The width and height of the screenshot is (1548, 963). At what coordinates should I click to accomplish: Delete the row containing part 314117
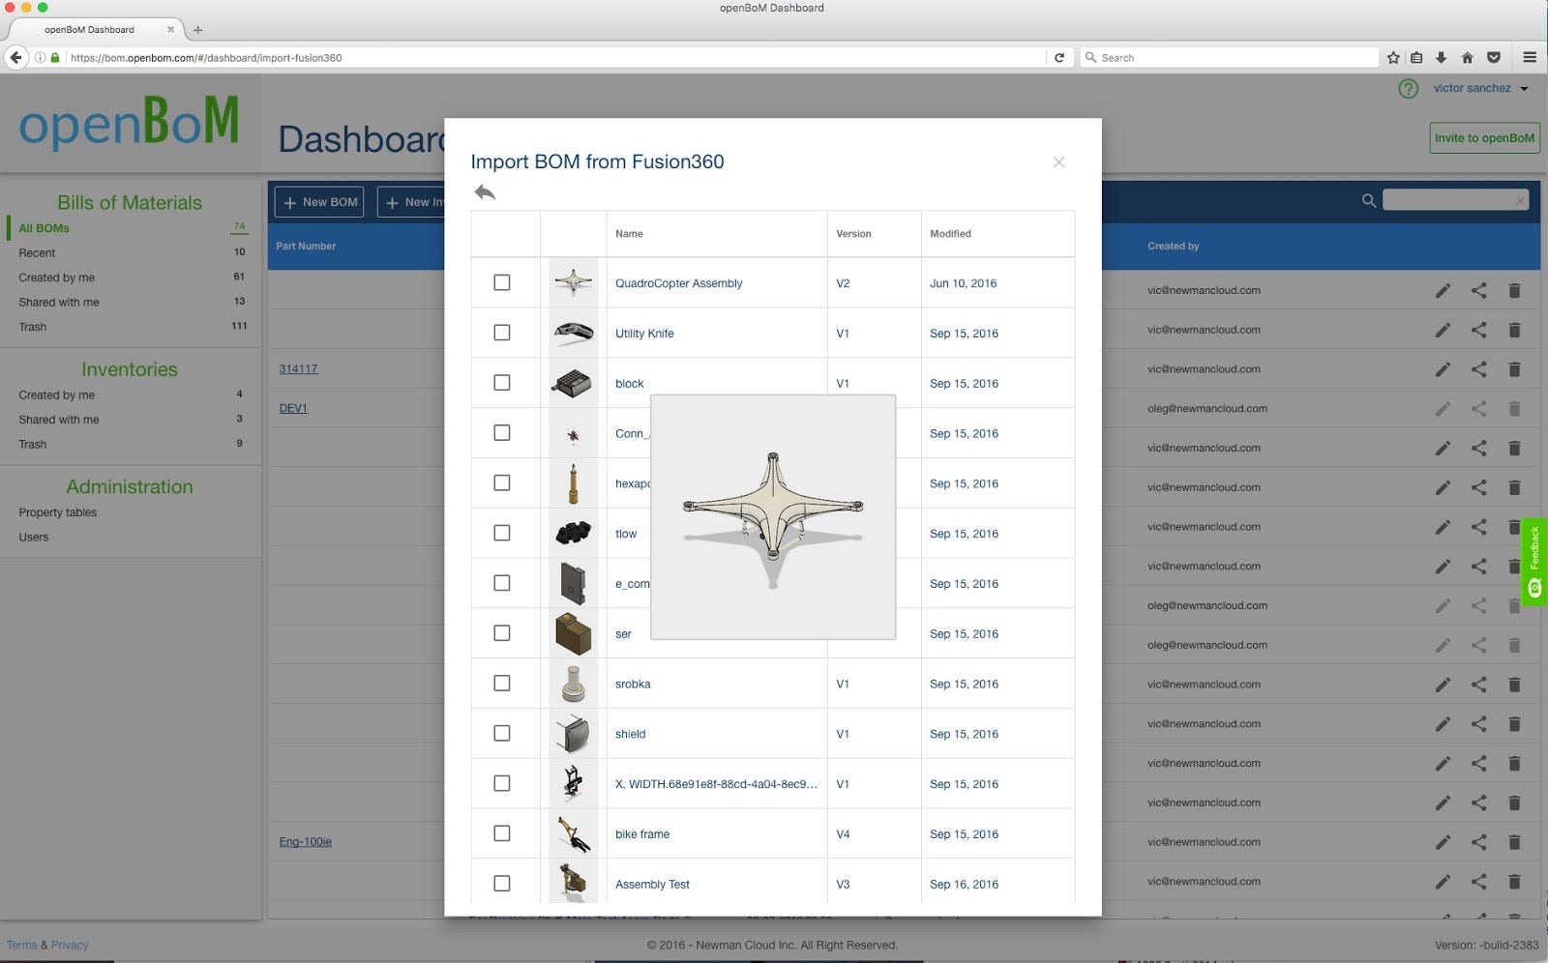1514,368
